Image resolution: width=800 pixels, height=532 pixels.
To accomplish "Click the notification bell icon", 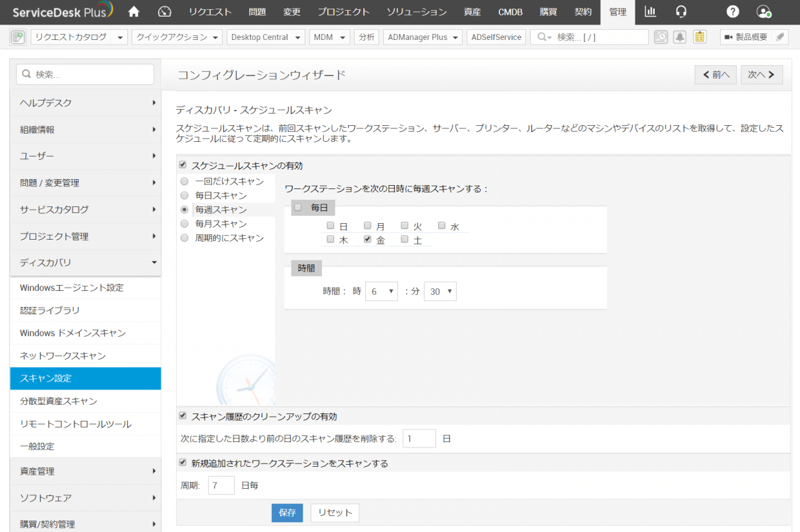I will click(679, 37).
